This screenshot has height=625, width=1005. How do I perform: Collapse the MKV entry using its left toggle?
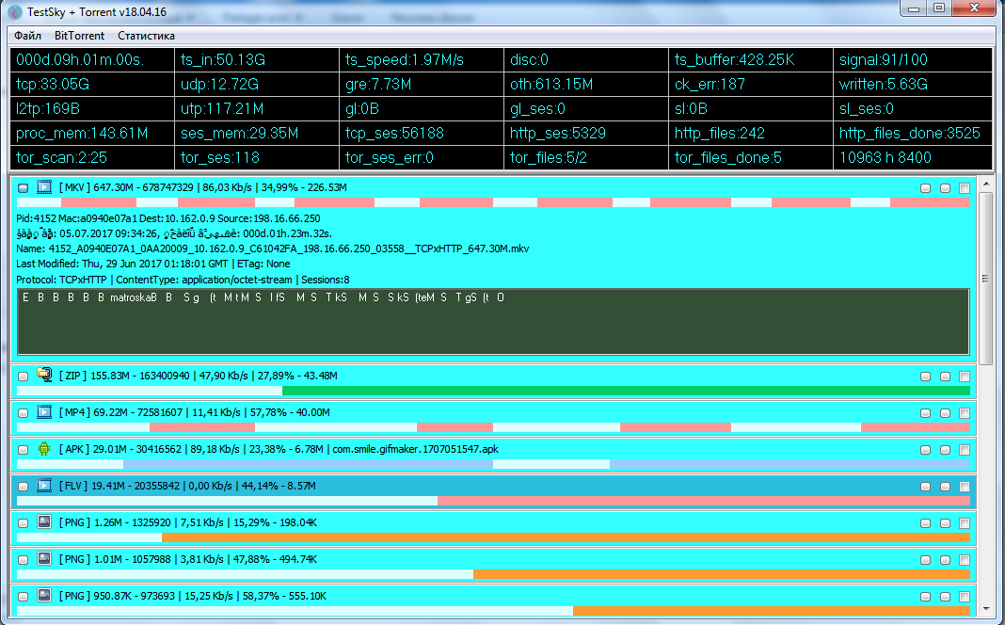tap(24, 188)
